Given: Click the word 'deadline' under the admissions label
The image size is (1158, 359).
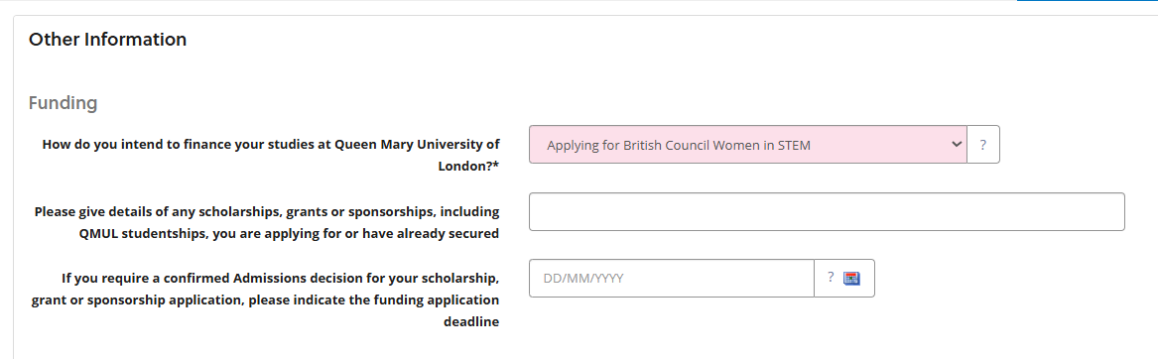Looking at the screenshot, I should coord(471,322).
